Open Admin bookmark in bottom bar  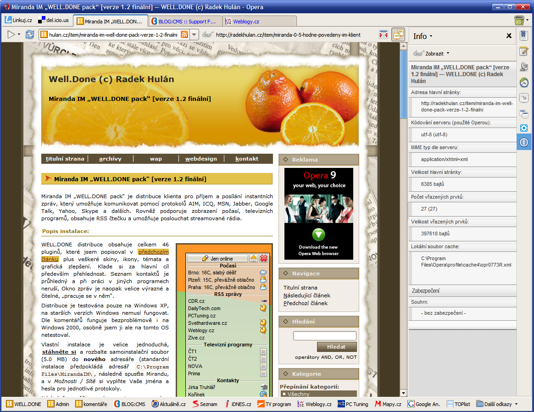58,404
